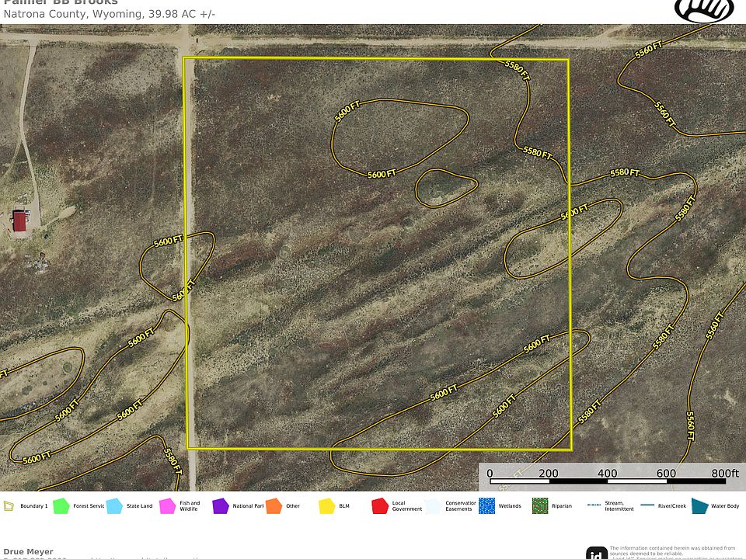Image resolution: width=746 pixels, height=559 pixels.
Task: Click the 'BLM' legend label
Action: (344, 505)
